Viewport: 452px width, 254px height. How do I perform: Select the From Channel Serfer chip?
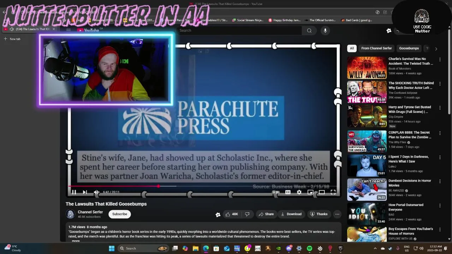(376, 48)
